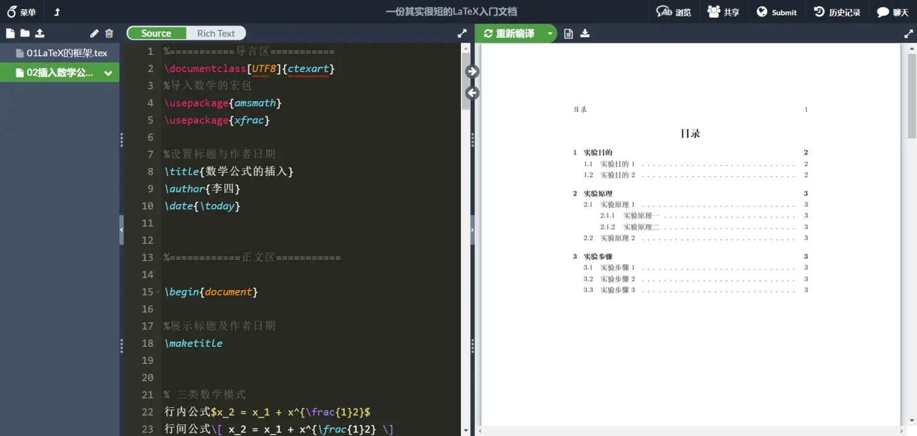Viewport: 917px width, 436px height.
Task: Collapse the file tree panel handle
Action: (122, 230)
